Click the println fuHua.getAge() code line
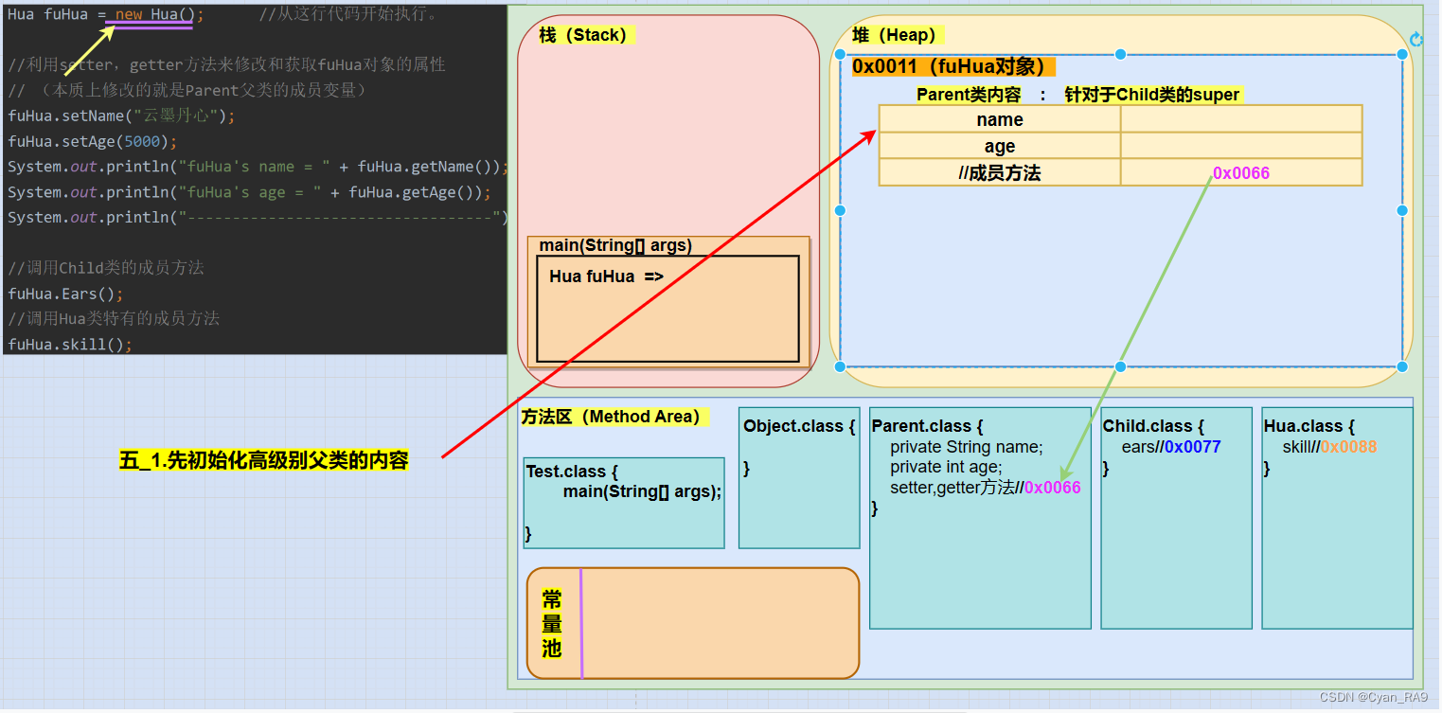1442x713 pixels. pos(249,192)
